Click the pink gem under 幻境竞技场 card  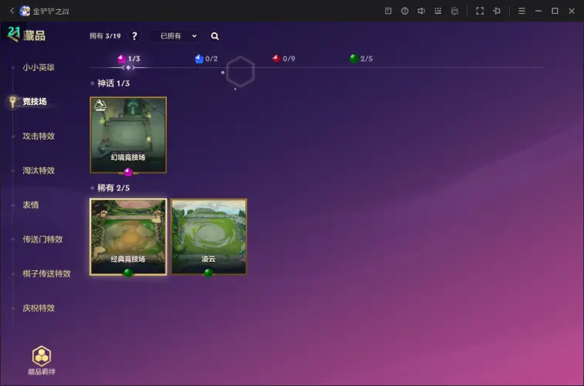[128, 172]
